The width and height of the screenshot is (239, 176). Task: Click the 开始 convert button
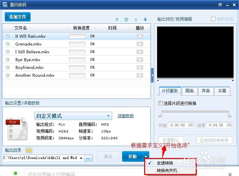coord(133,157)
